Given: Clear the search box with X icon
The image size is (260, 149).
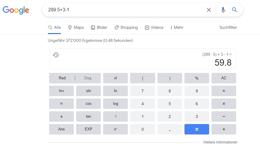Looking at the screenshot, I should (x=209, y=10).
